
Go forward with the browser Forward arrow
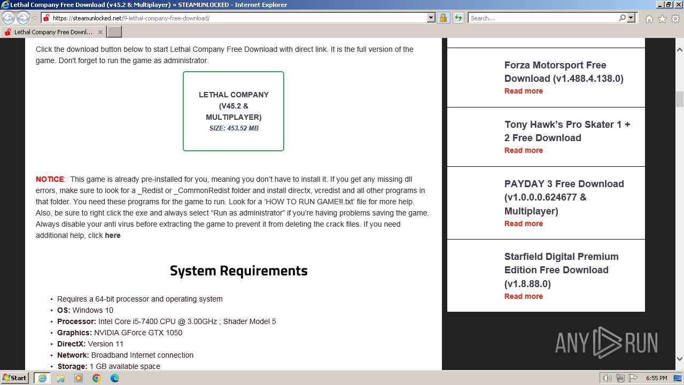pos(23,18)
